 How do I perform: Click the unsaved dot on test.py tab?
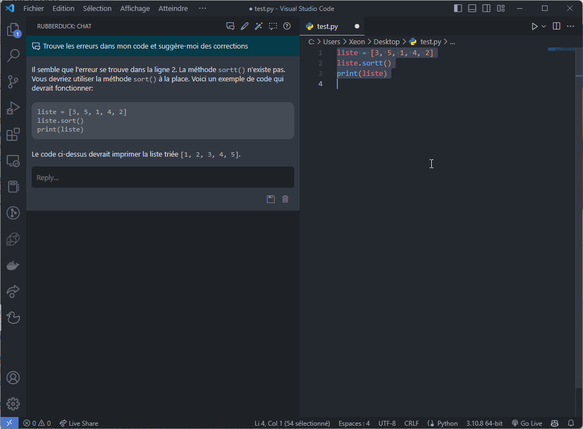[x=357, y=26]
